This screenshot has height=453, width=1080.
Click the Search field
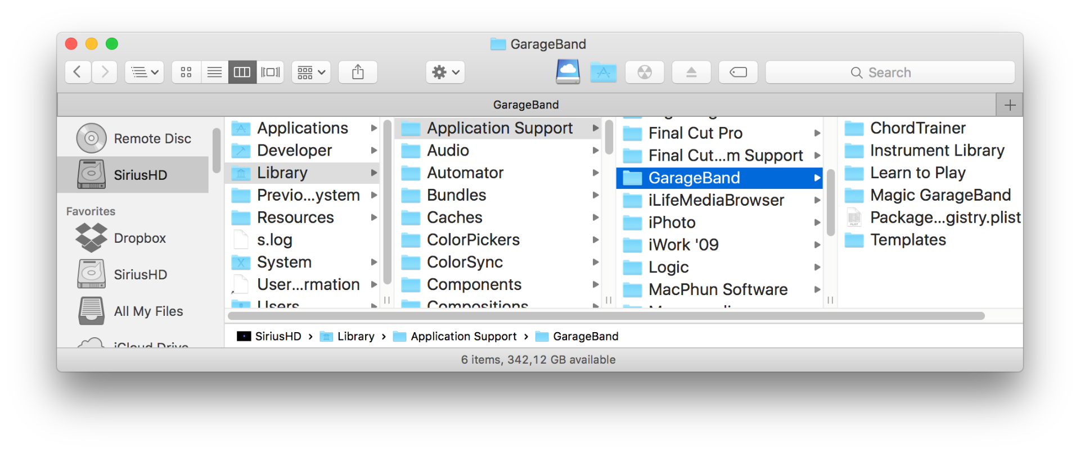(x=890, y=72)
